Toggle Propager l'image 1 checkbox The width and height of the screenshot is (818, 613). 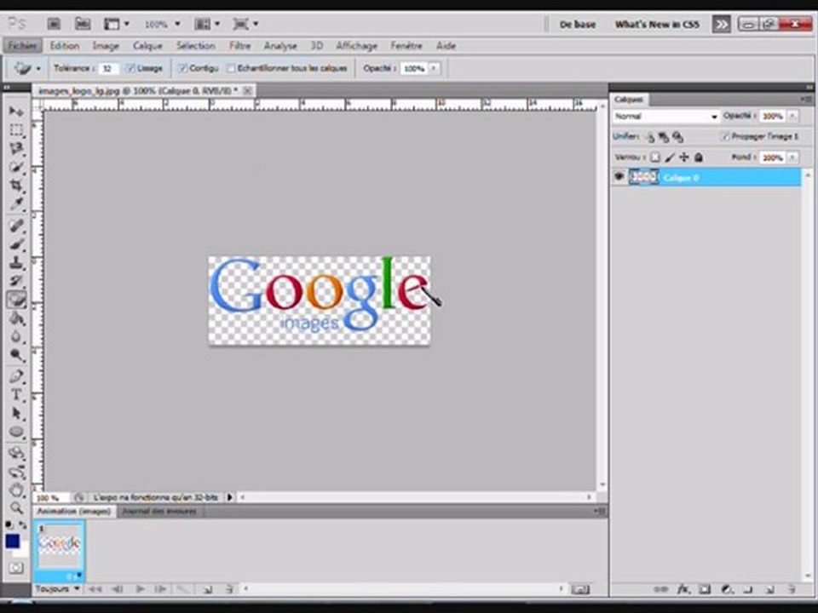[x=725, y=136]
